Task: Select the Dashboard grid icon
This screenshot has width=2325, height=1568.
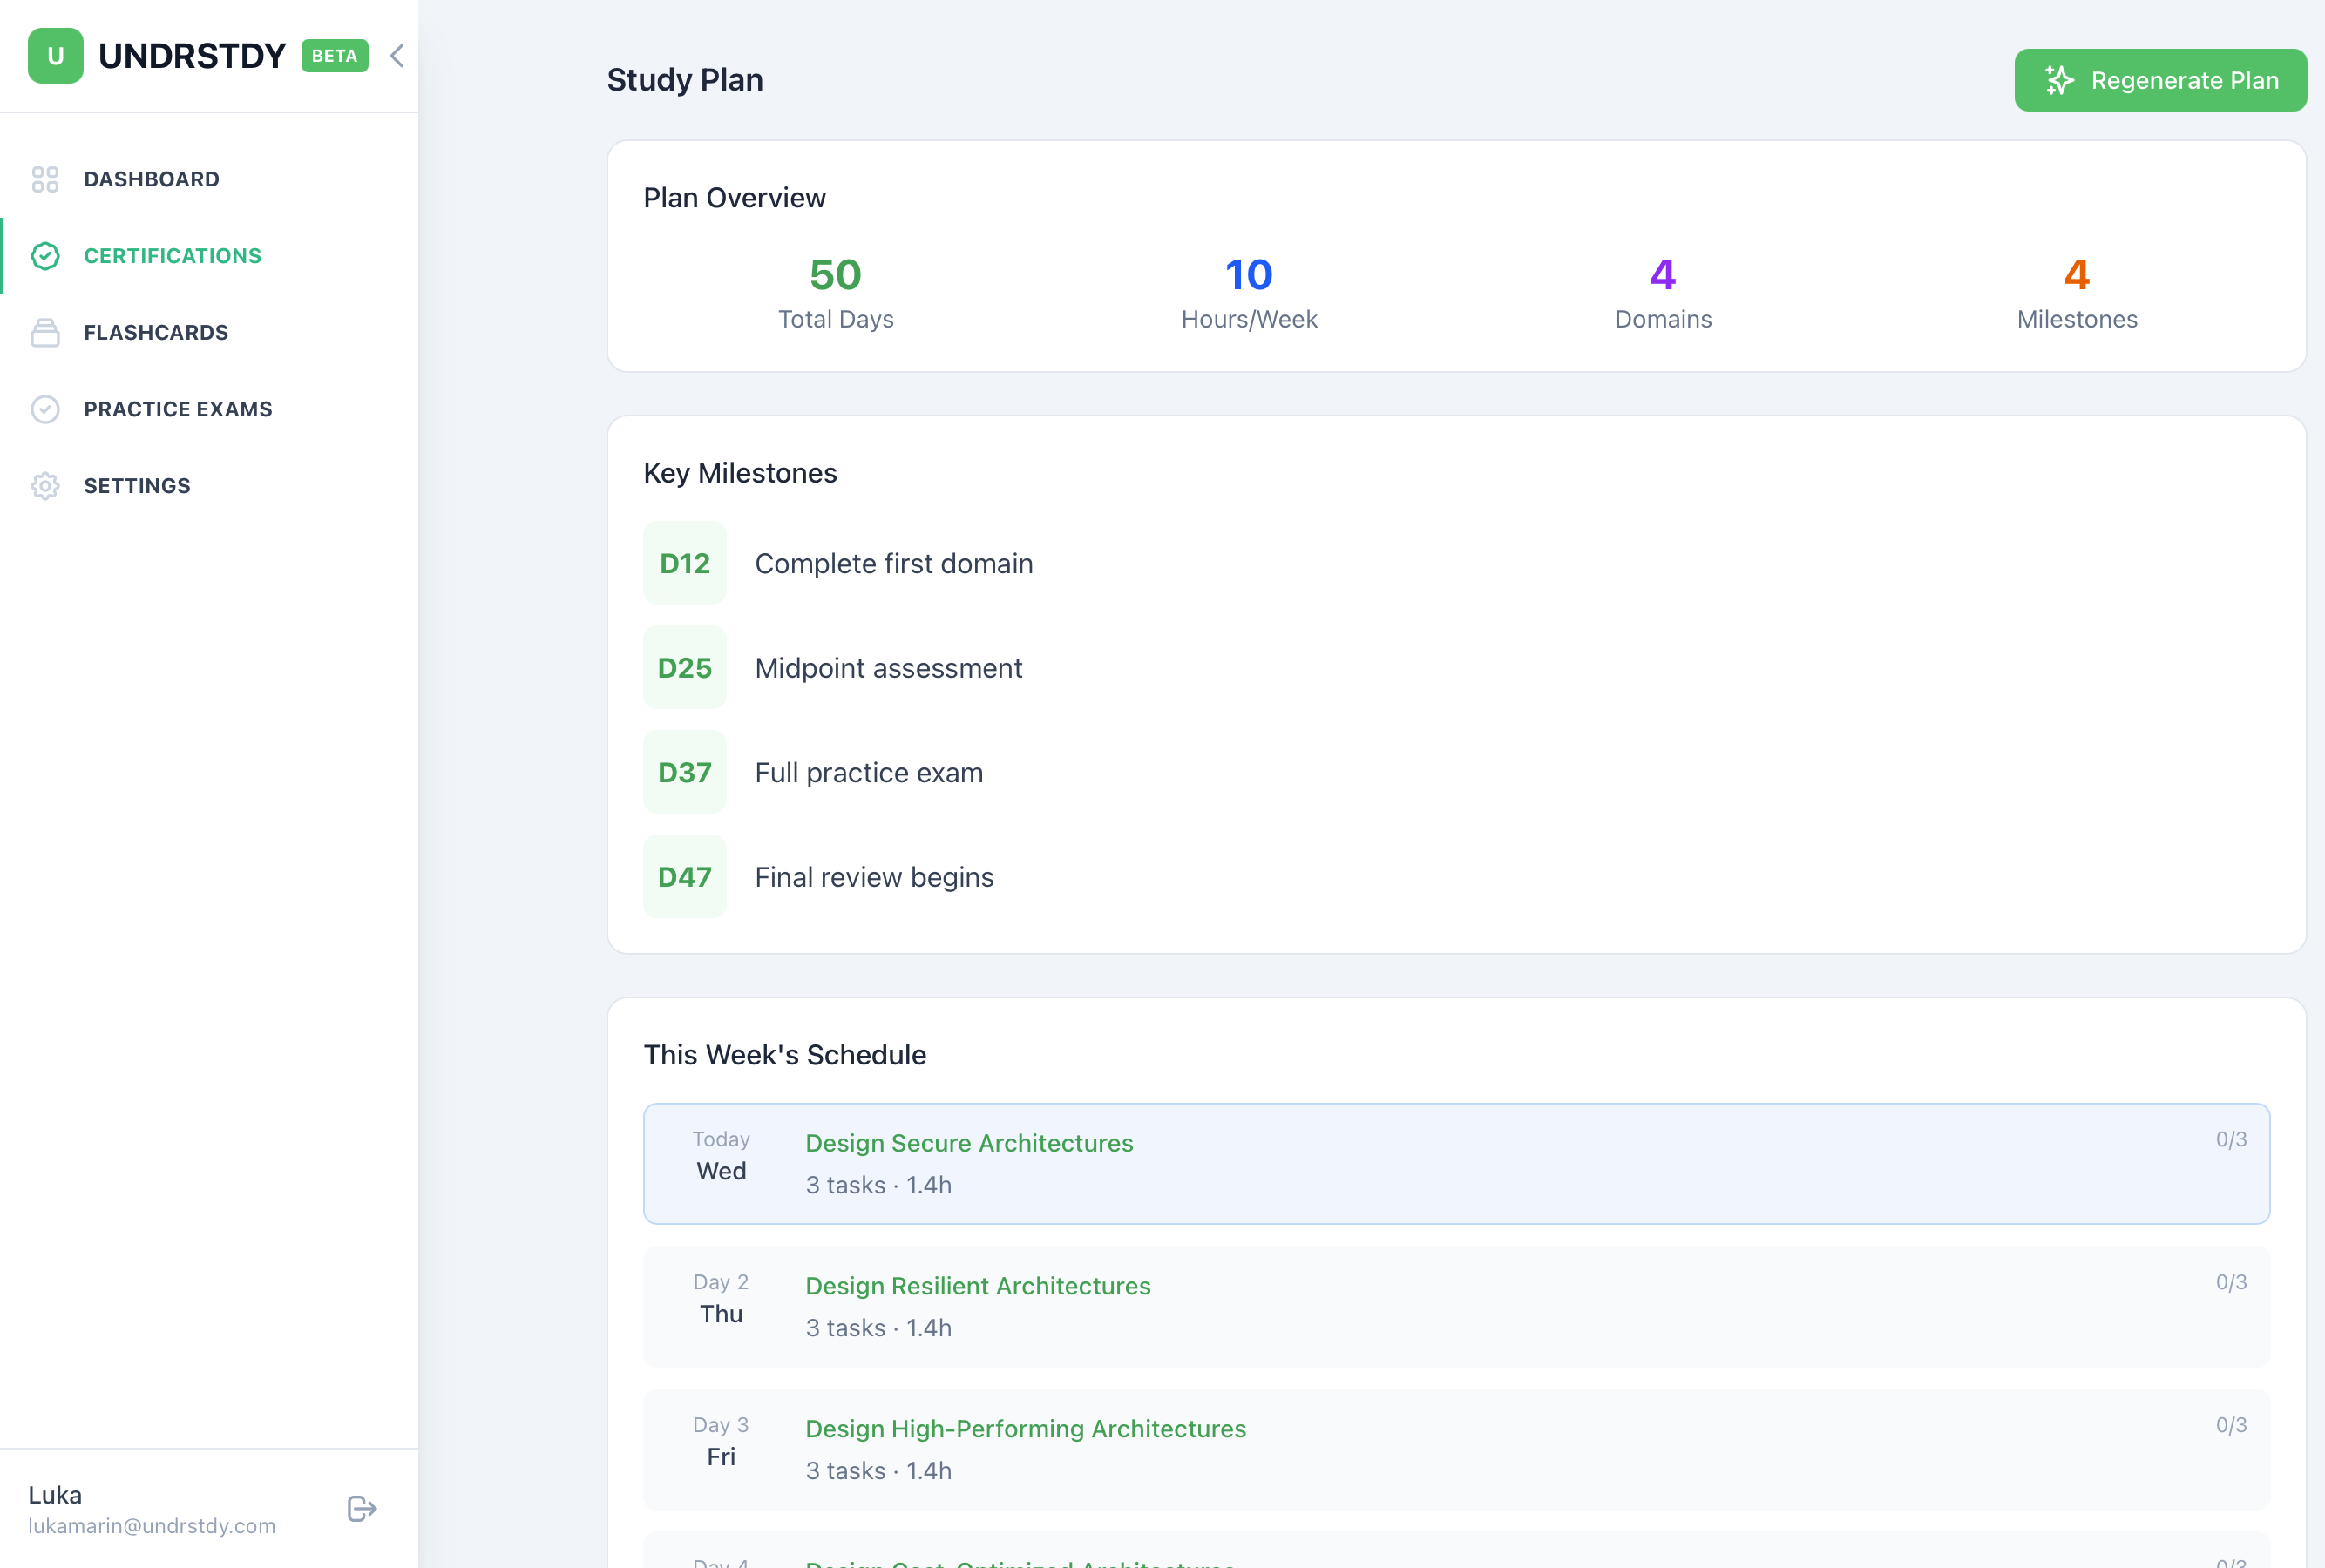Action: pyautogui.click(x=45, y=179)
